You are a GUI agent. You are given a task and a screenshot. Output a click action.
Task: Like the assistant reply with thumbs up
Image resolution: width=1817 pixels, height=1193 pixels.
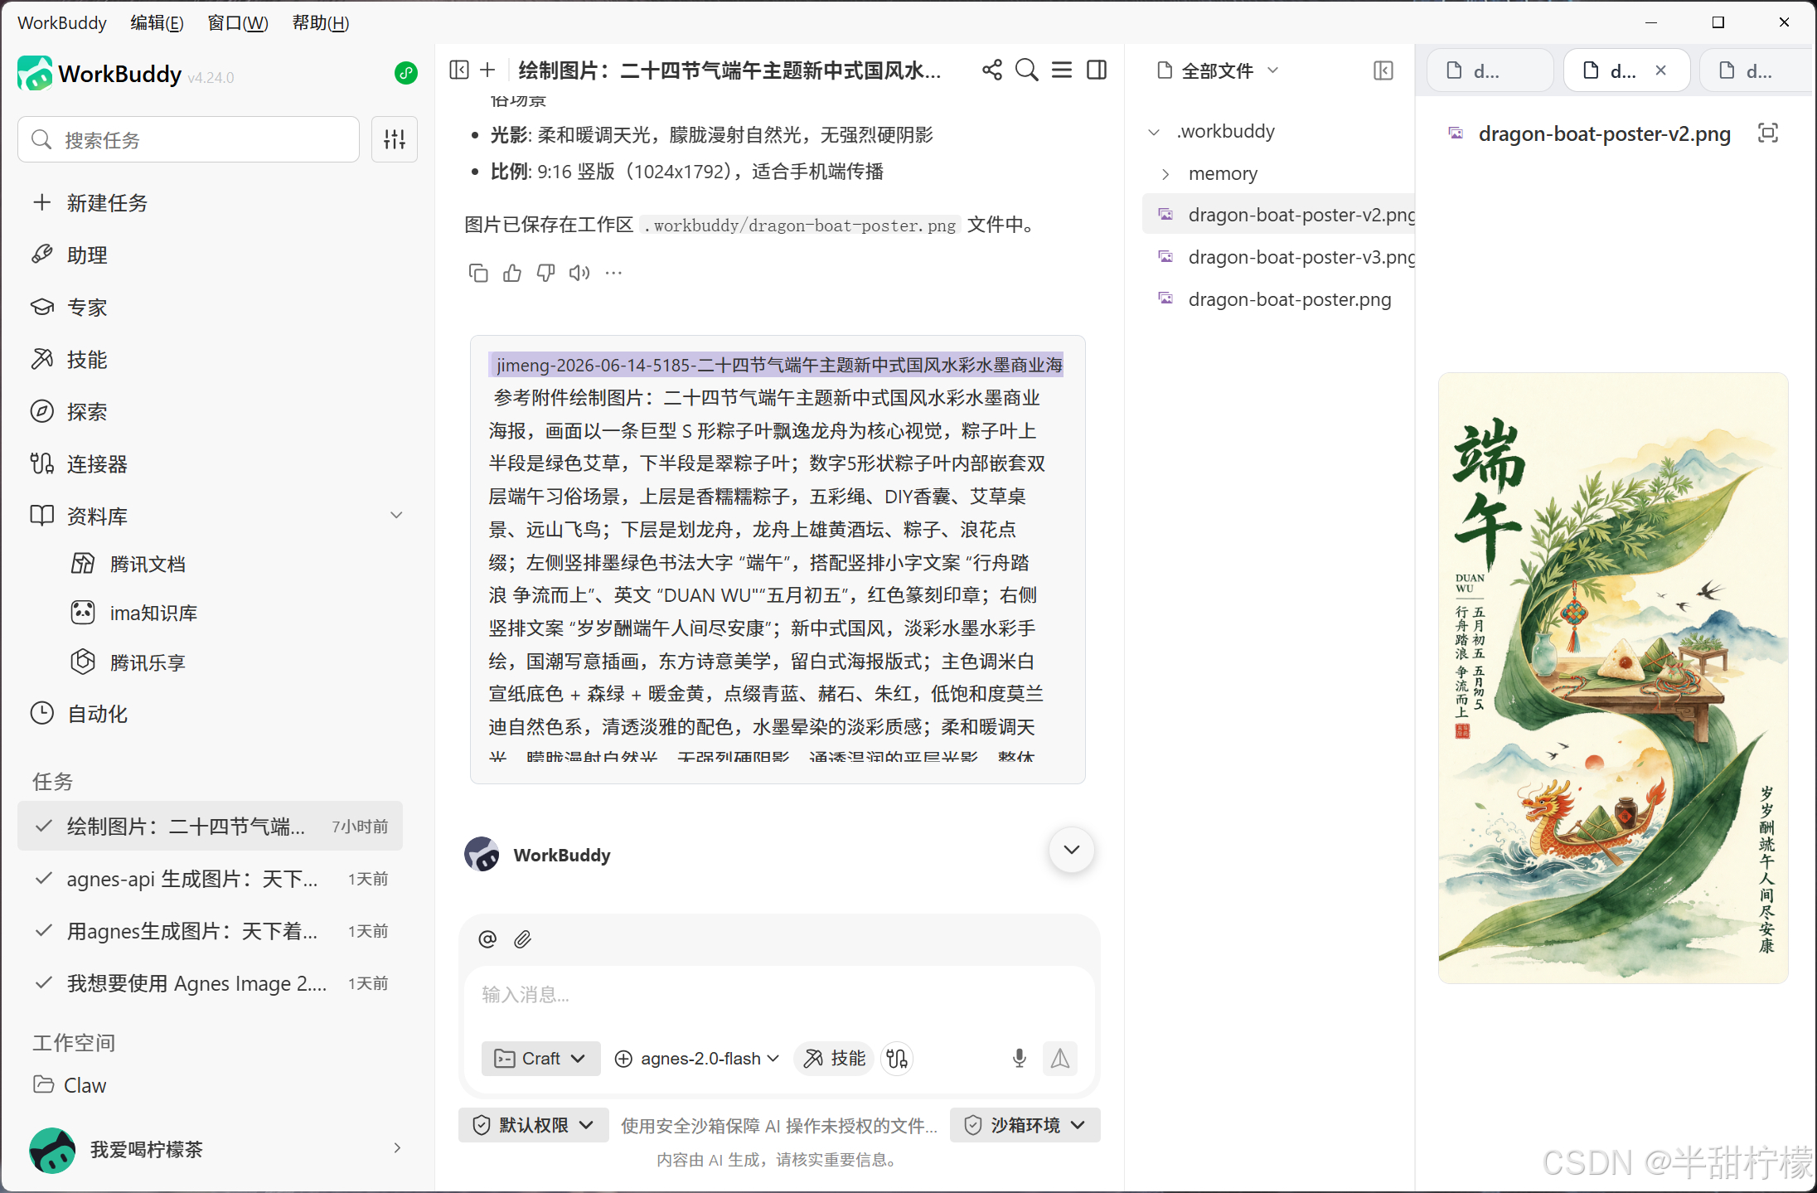(512, 273)
